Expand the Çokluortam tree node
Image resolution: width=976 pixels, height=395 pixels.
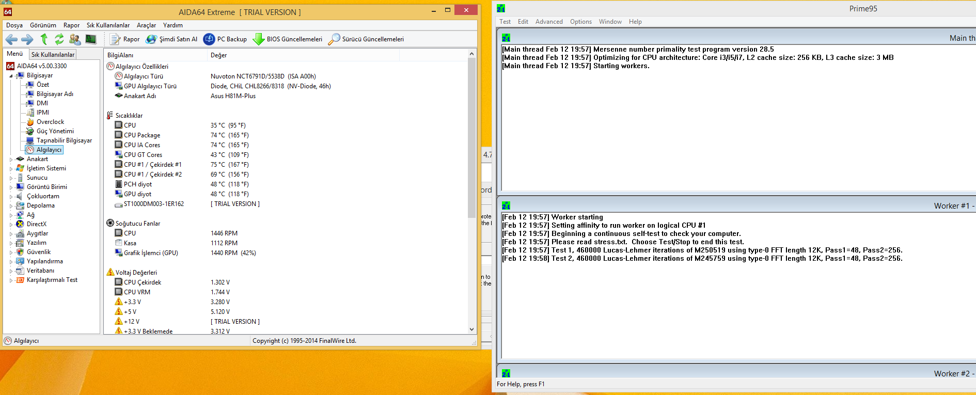tap(11, 197)
